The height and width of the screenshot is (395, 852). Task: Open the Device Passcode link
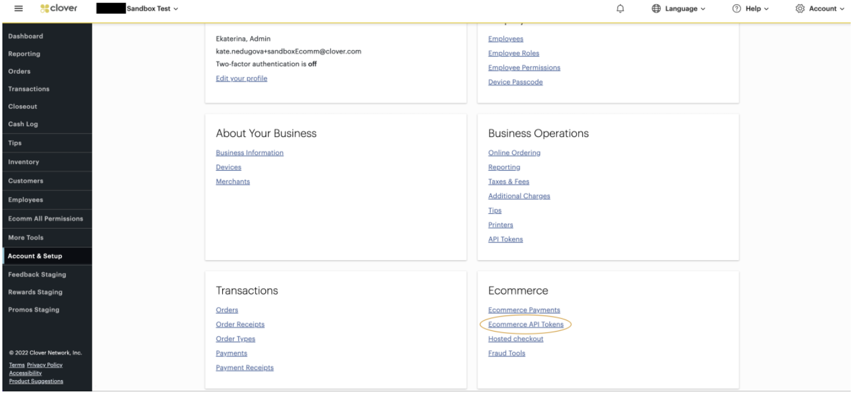click(x=515, y=82)
